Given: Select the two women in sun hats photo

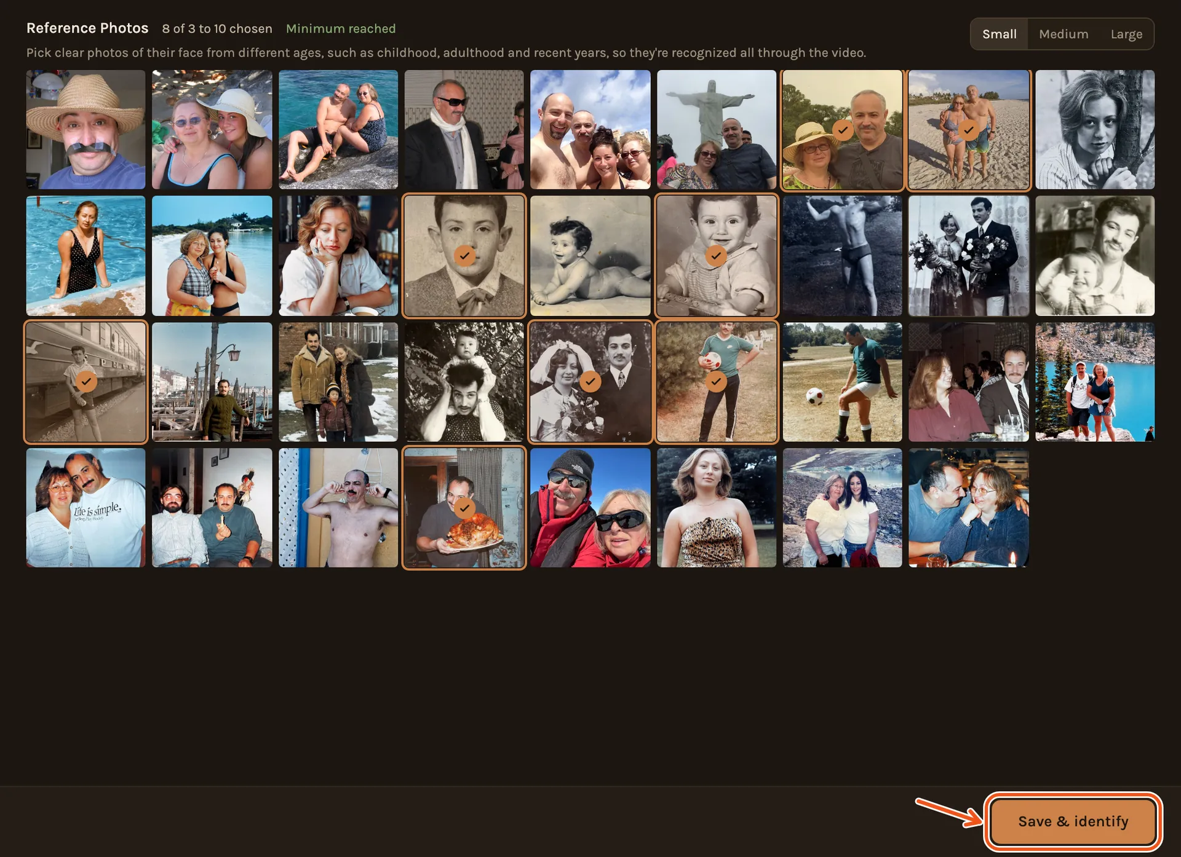Looking at the screenshot, I should pyautogui.click(x=212, y=130).
